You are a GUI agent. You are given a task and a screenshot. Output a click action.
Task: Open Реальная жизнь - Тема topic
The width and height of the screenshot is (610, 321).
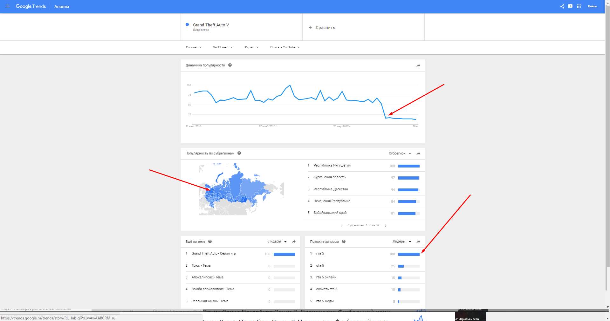(x=210, y=301)
